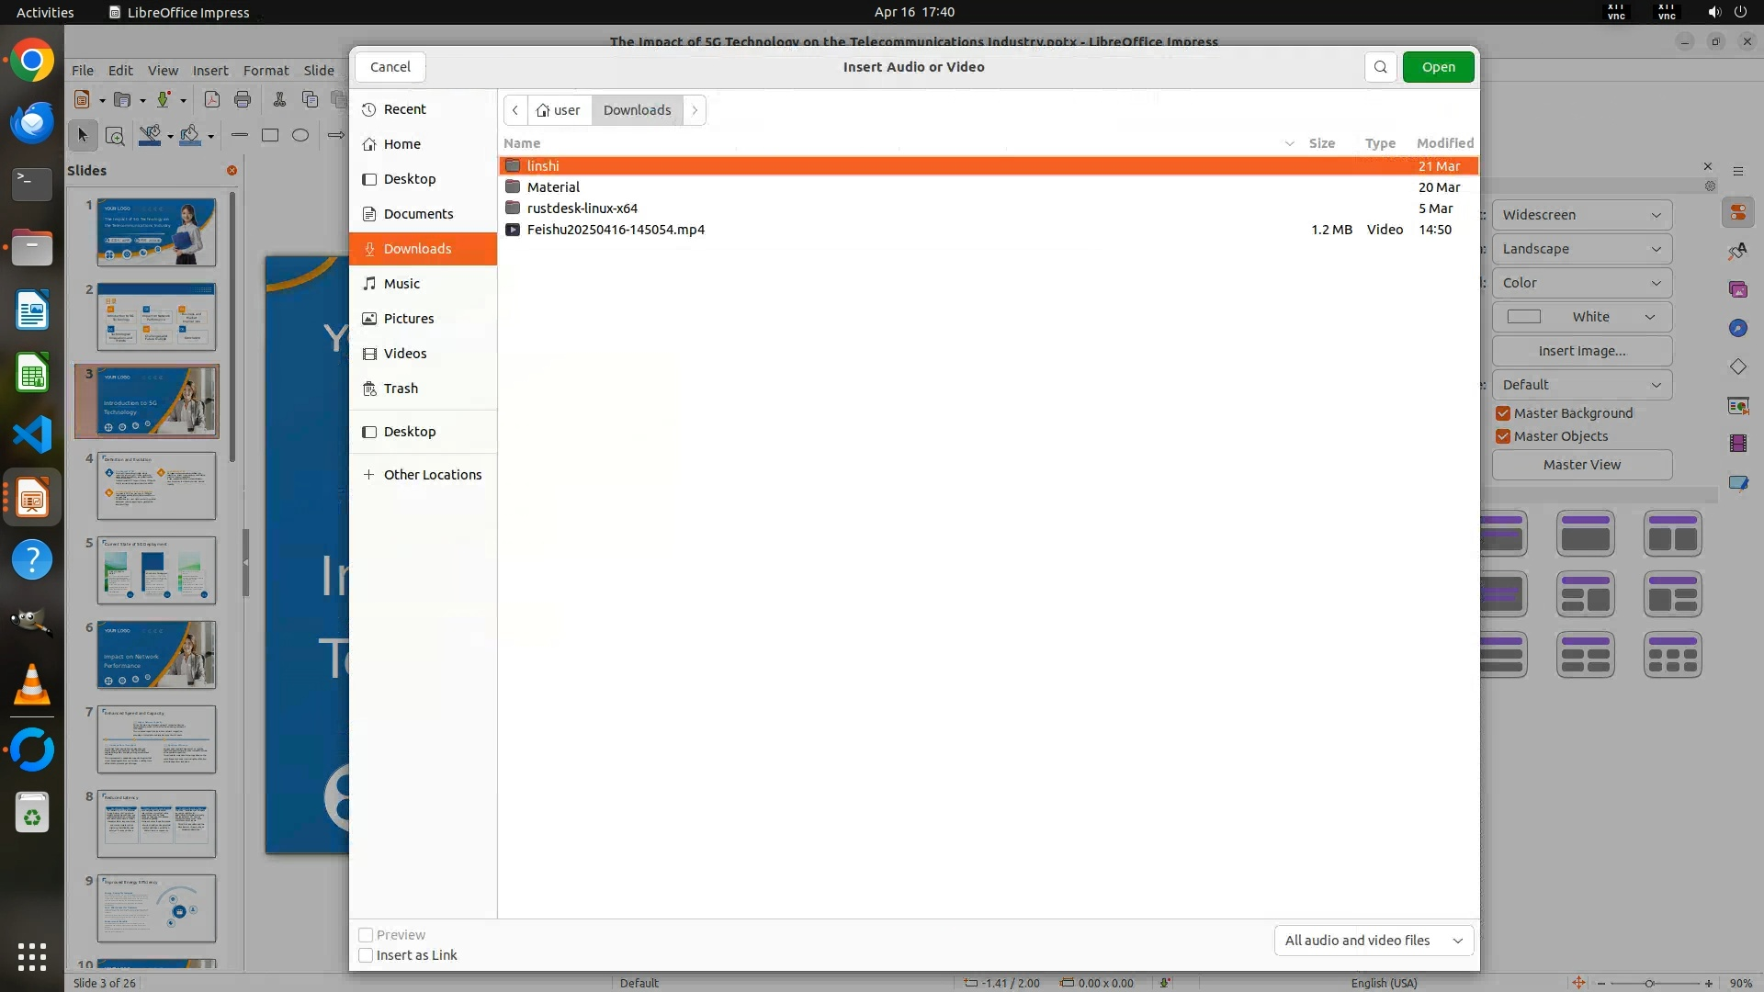Open the Format menu

[266, 71]
